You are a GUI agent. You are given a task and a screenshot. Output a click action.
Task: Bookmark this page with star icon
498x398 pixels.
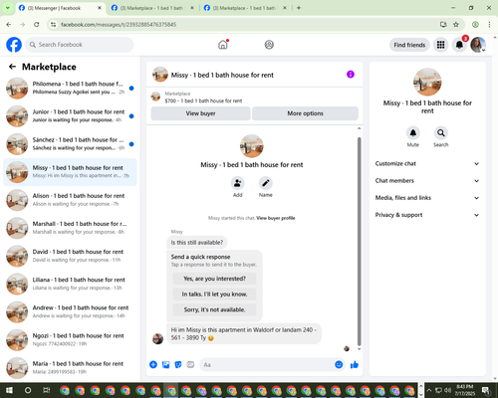coord(456,24)
